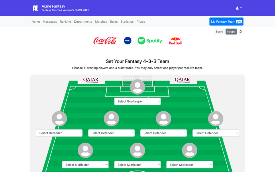Screen dimensions: 275x172
Task: Open the first Select Defender dropdown
Action: pyautogui.click(x=59, y=133)
